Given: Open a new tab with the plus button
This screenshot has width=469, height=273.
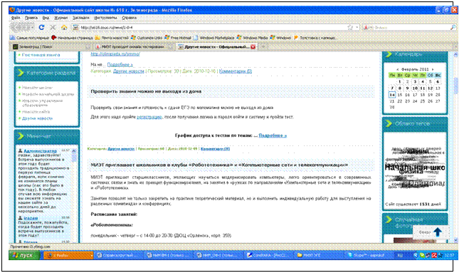Looking at the screenshot, I should tap(263, 46).
